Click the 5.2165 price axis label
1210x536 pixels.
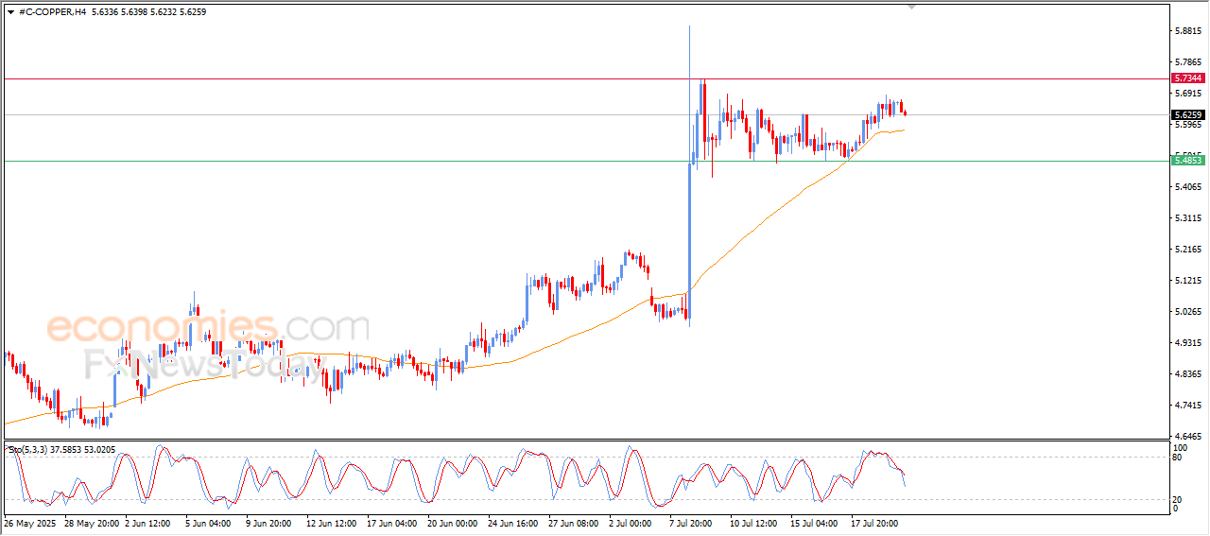[1187, 250]
